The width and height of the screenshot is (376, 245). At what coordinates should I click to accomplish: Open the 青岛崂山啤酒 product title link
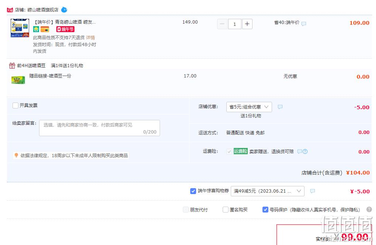pos(64,22)
